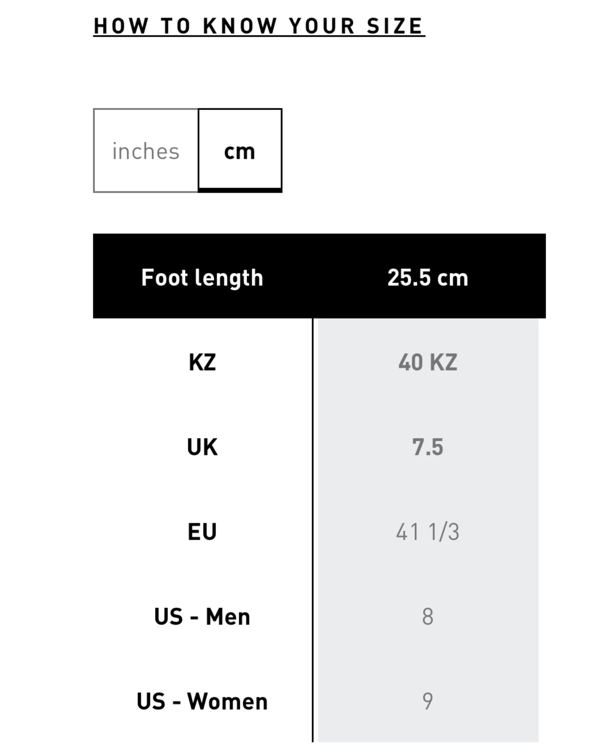Click the word HOW in the heading
The image size is (605, 756).
[121, 26]
